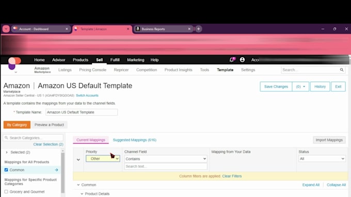Open the user account profile icon
The image size is (351, 197).
tap(242, 60)
